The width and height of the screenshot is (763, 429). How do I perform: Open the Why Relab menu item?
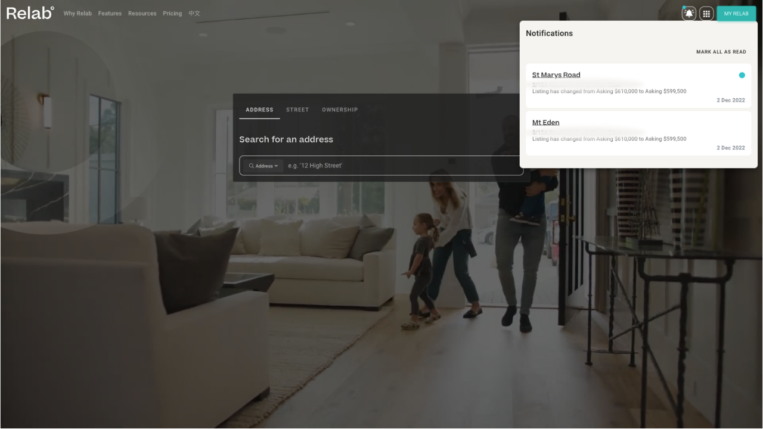point(77,13)
